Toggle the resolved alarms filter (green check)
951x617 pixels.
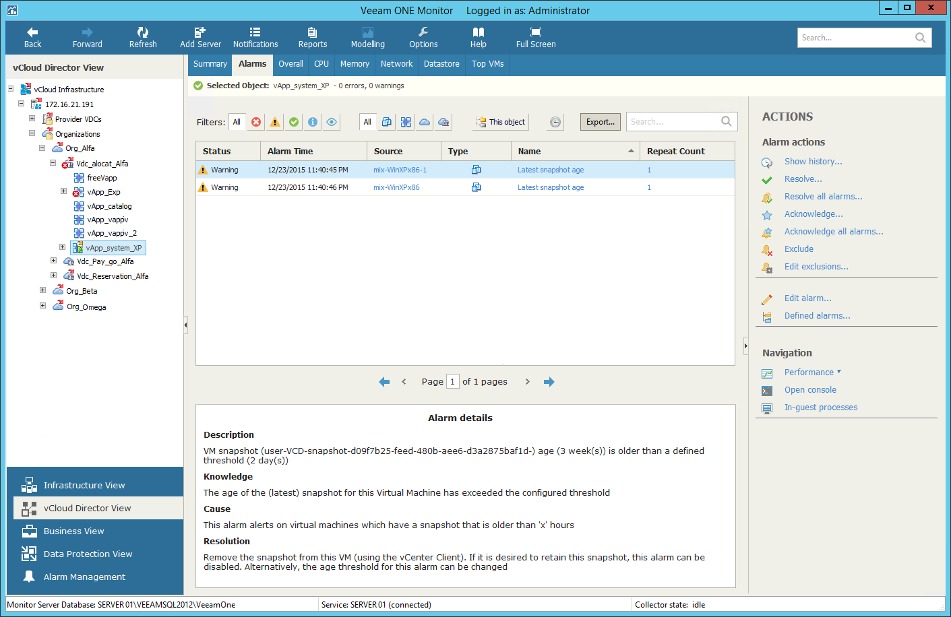coord(294,122)
